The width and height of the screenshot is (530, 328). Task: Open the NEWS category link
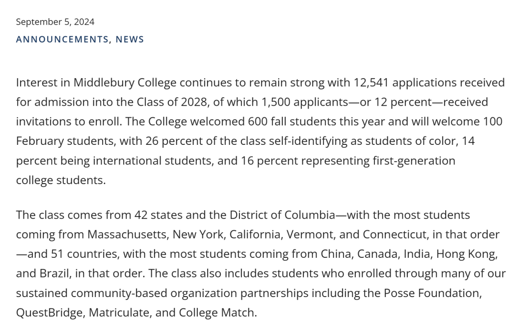coord(130,39)
